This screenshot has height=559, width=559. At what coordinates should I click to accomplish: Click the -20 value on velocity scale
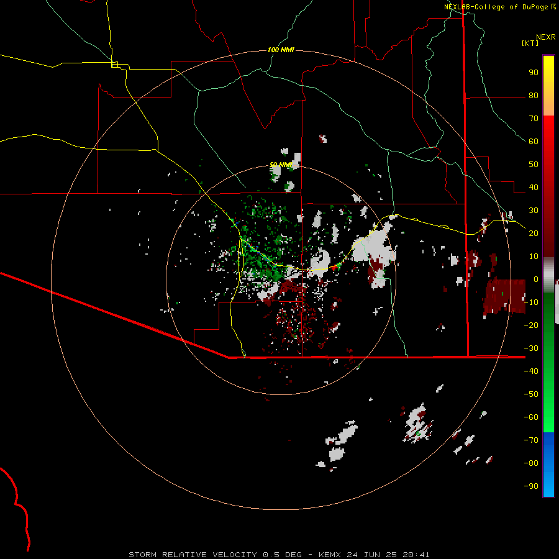531,325
